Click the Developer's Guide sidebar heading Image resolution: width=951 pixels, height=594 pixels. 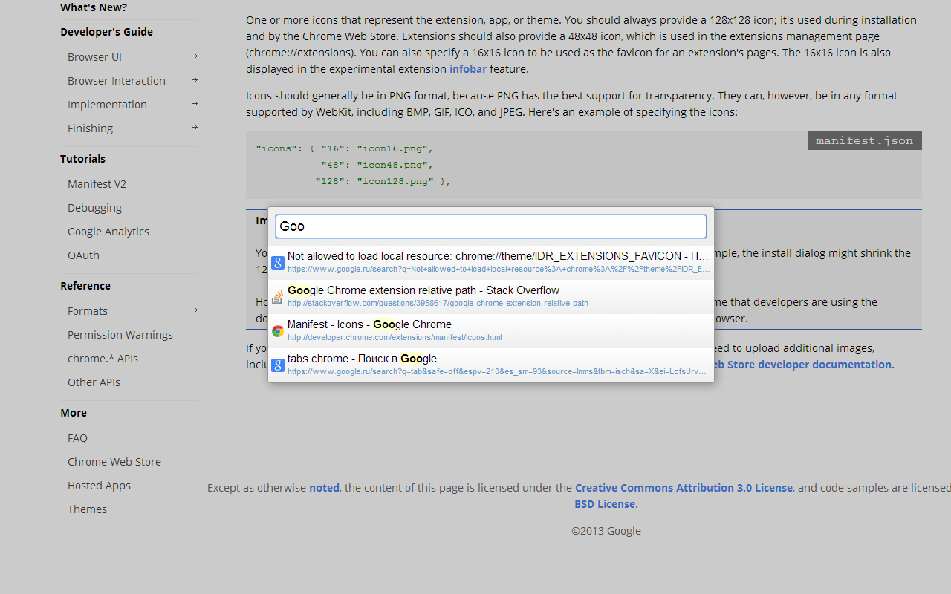point(106,32)
